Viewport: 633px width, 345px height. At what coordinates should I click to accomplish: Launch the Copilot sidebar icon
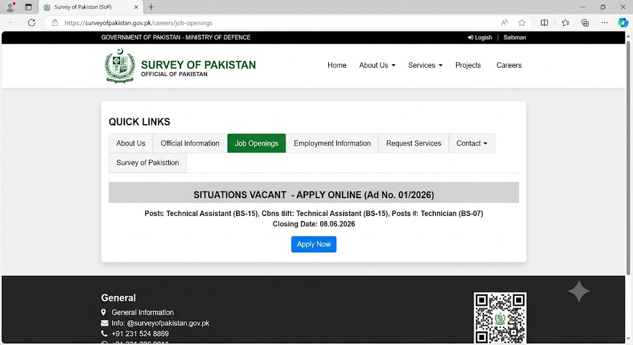click(x=623, y=23)
